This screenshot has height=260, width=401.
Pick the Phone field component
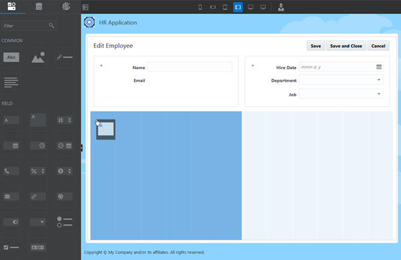pos(11,171)
